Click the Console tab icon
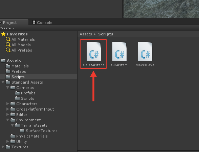 point(34,22)
